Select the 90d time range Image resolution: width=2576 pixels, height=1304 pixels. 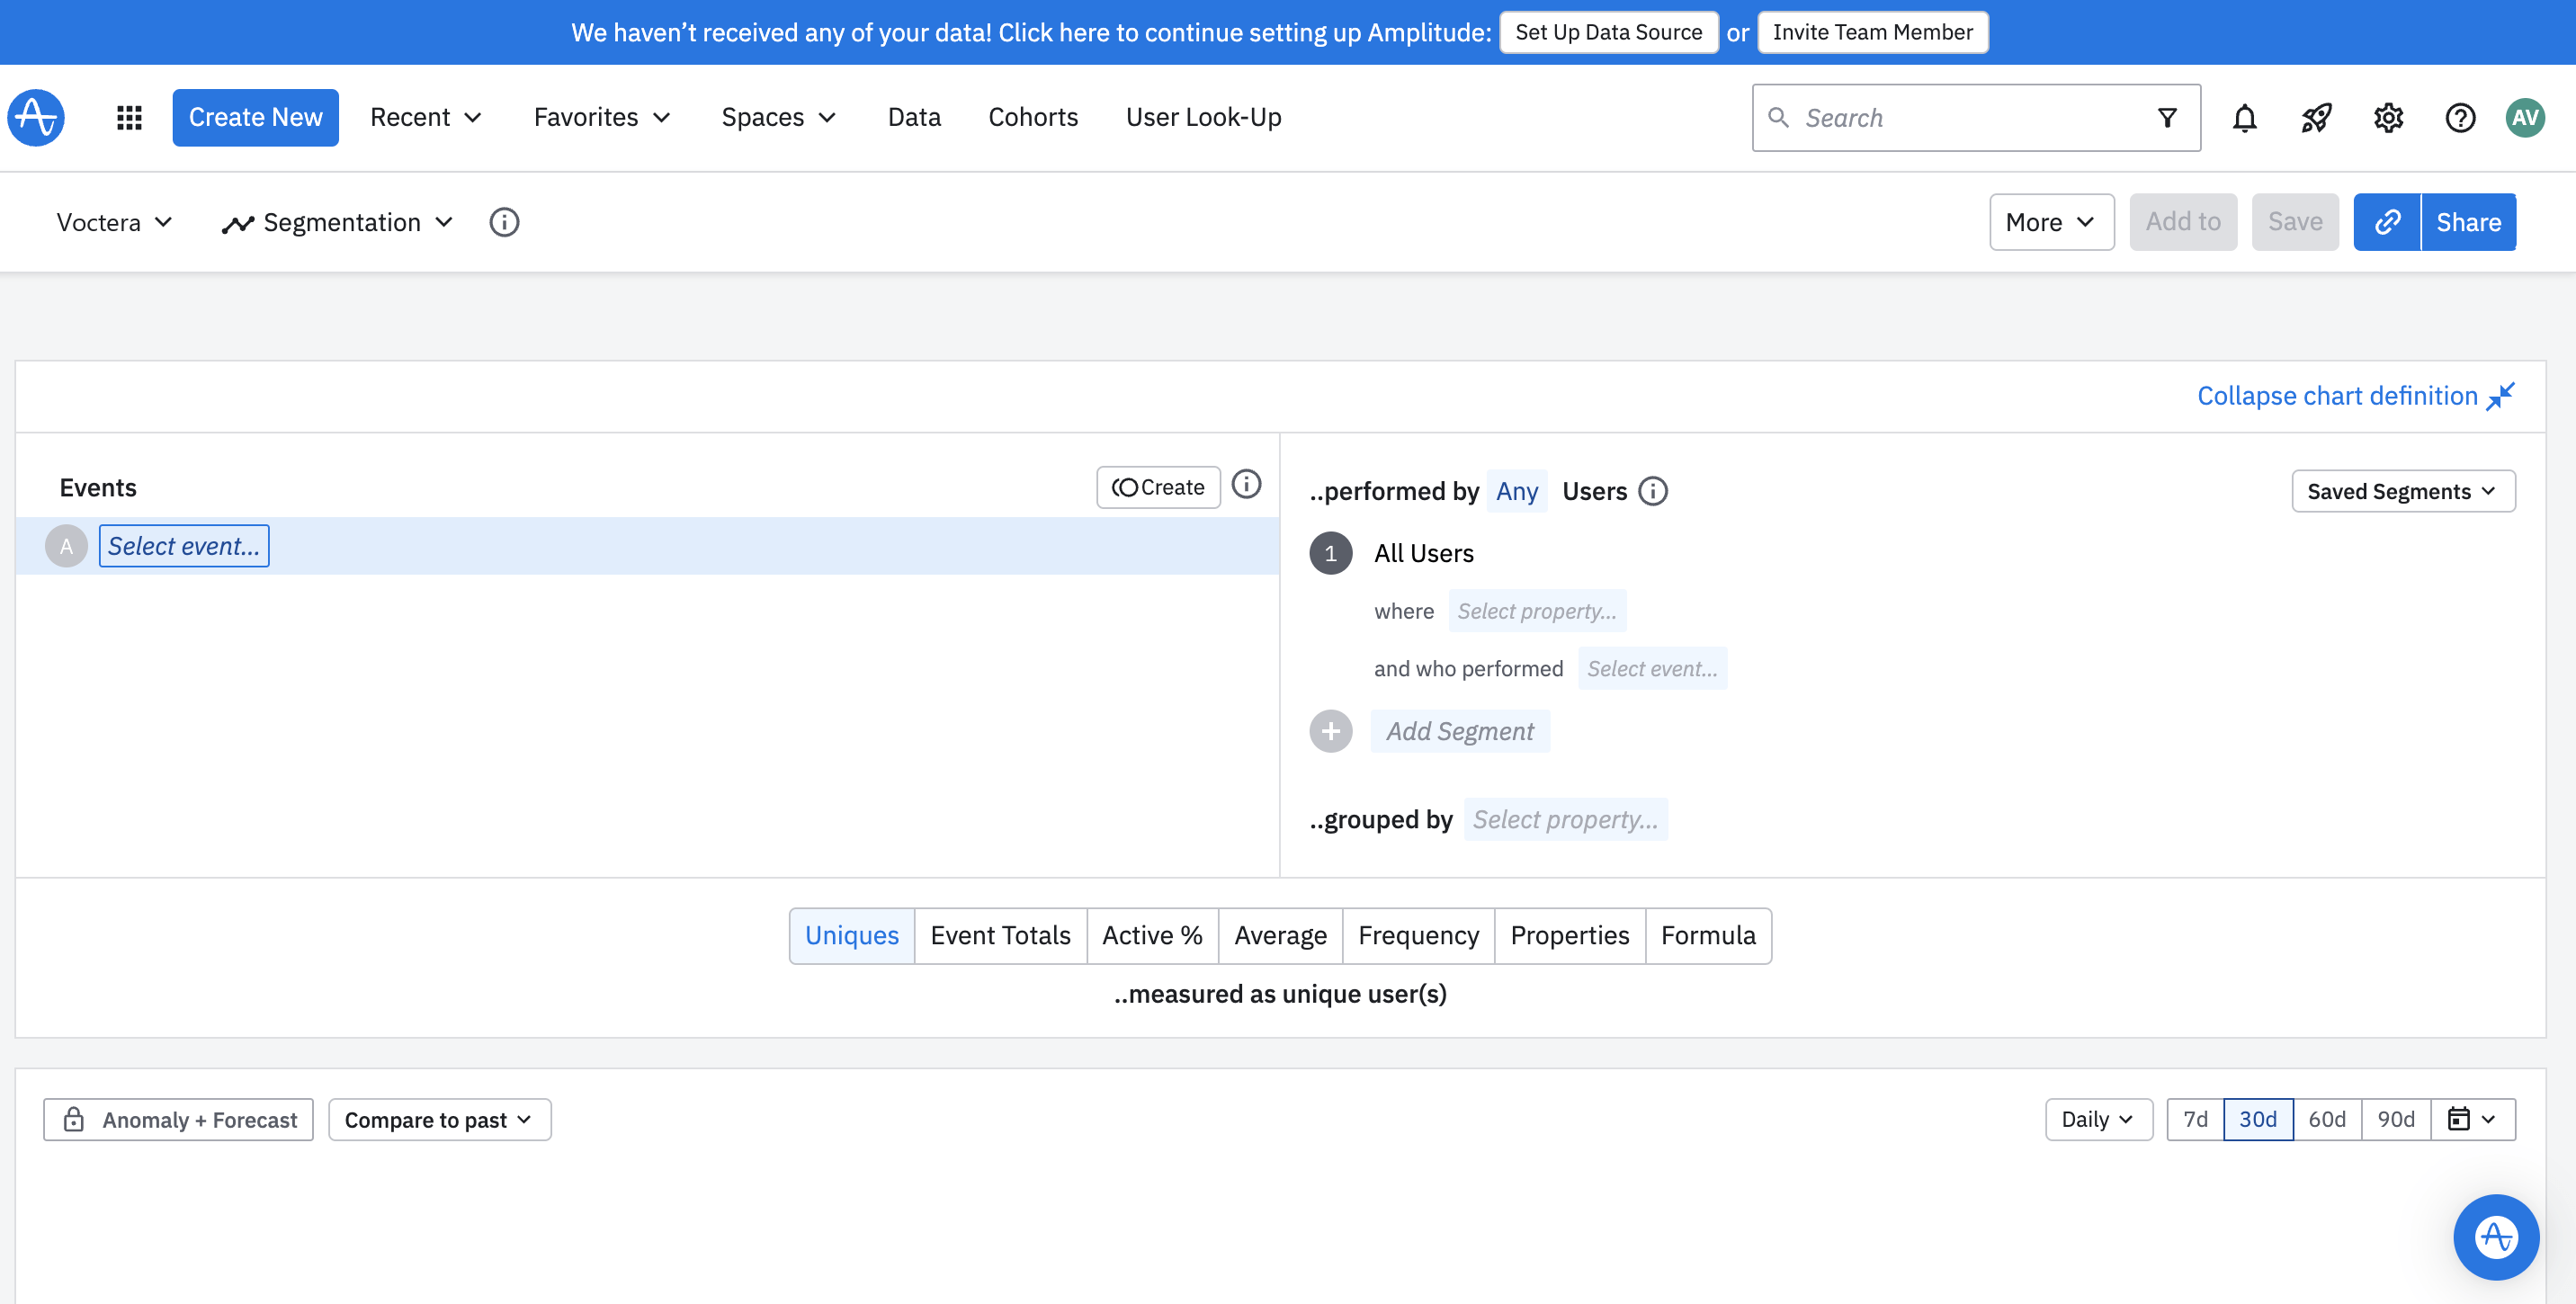click(2396, 1119)
